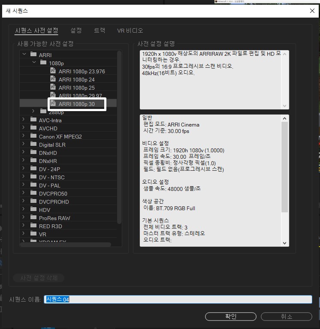
Task: Click the preset list horizontal scrollbar
Action: coord(66,244)
